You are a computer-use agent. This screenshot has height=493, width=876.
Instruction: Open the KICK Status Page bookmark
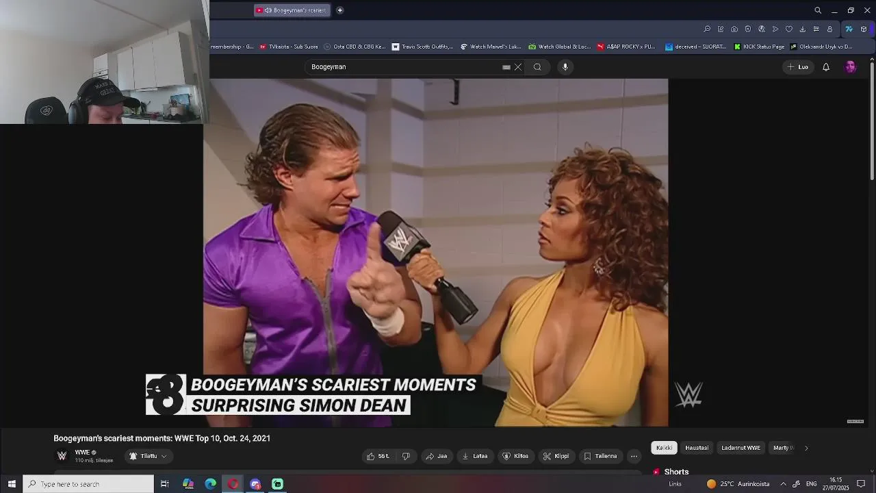click(x=759, y=47)
